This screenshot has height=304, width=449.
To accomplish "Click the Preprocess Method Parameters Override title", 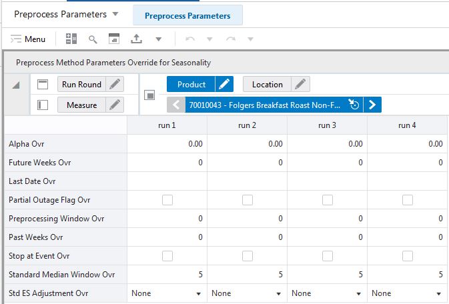I will point(113,63).
